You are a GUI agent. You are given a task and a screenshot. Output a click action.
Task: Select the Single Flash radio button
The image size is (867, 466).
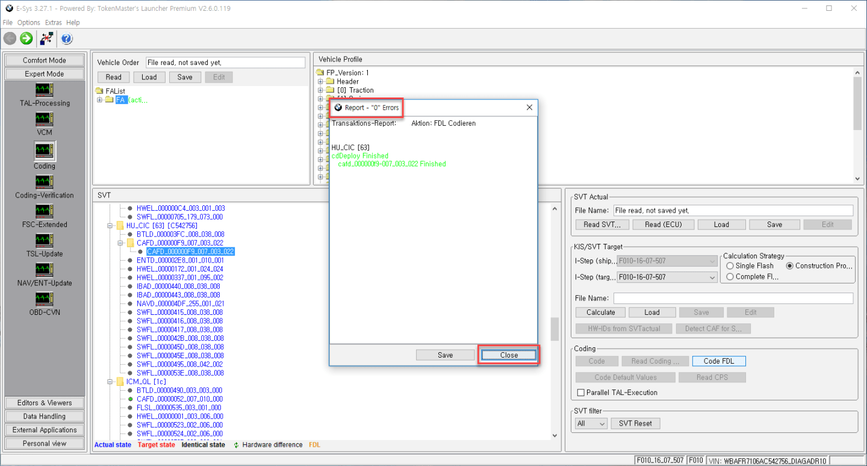coord(730,266)
